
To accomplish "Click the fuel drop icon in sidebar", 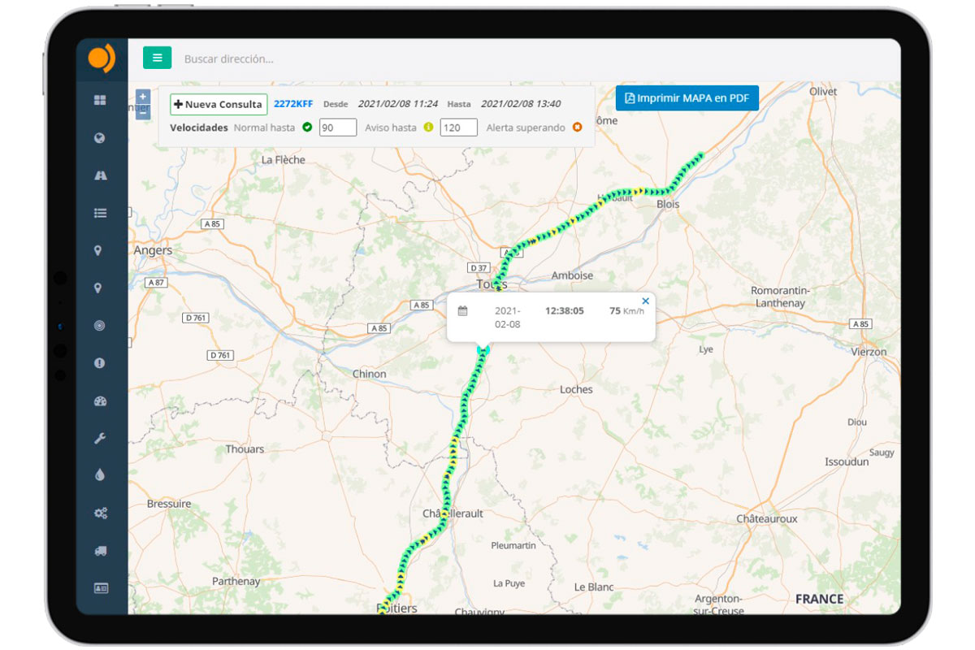I will [x=100, y=475].
